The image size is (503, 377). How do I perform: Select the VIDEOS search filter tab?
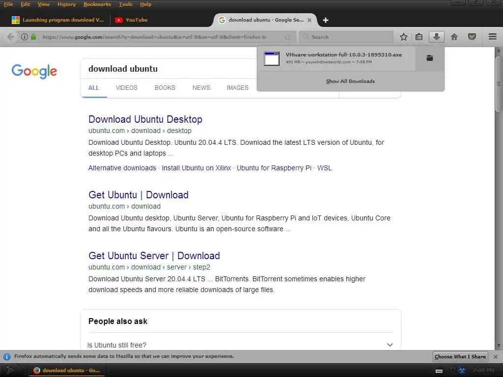[126, 88]
